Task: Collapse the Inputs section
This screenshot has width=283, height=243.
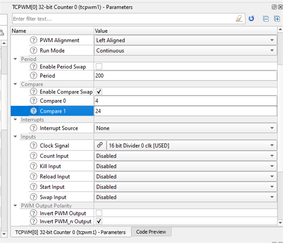Action: 16,137
